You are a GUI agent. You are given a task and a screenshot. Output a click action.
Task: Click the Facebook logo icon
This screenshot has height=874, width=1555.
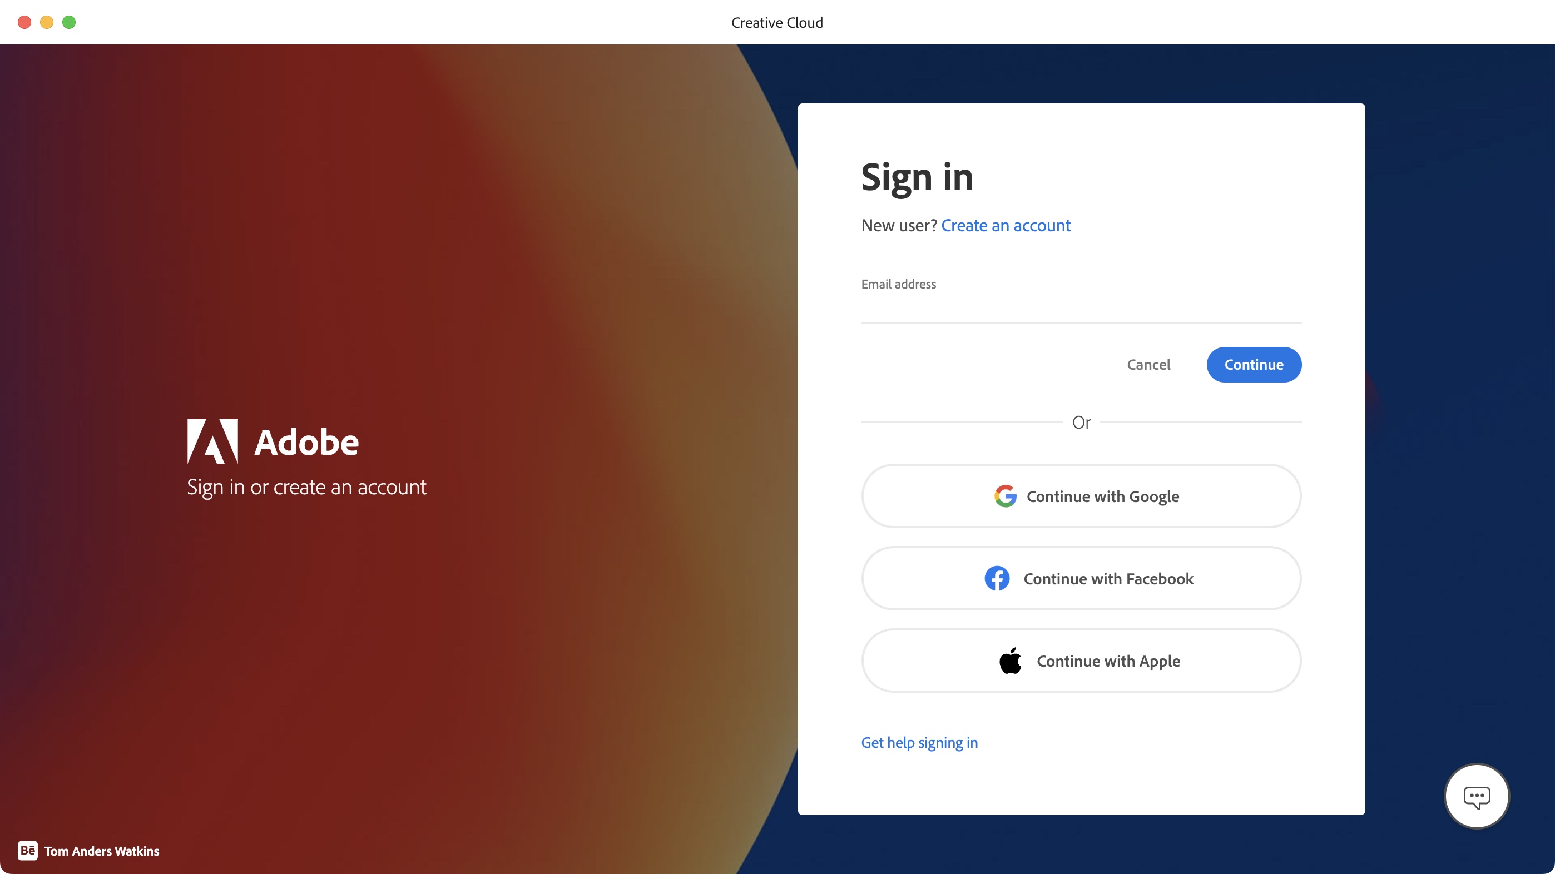[996, 577]
